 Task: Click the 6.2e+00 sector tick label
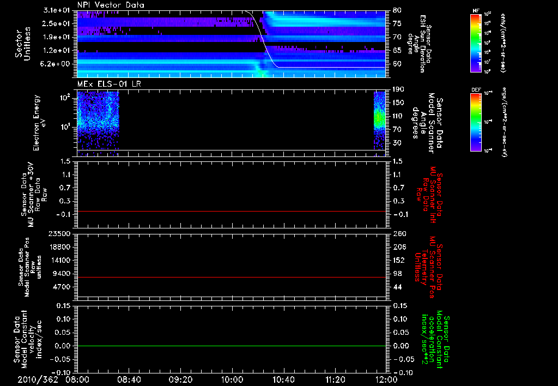click(x=56, y=64)
